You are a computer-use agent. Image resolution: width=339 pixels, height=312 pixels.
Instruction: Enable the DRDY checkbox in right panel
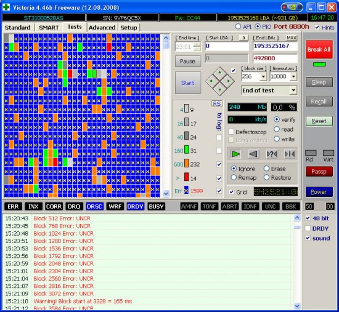pyautogui.click(x=308, y=228)
